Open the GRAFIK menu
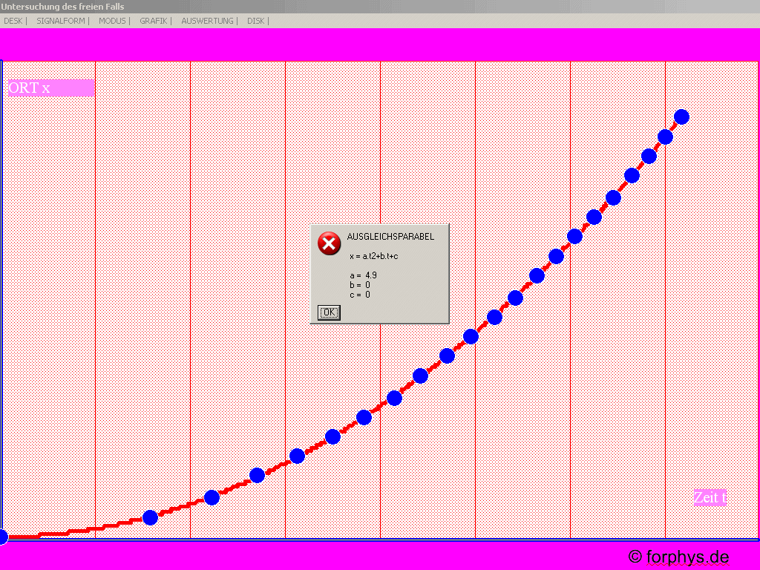The image size is (760, 570). (154, 21)
